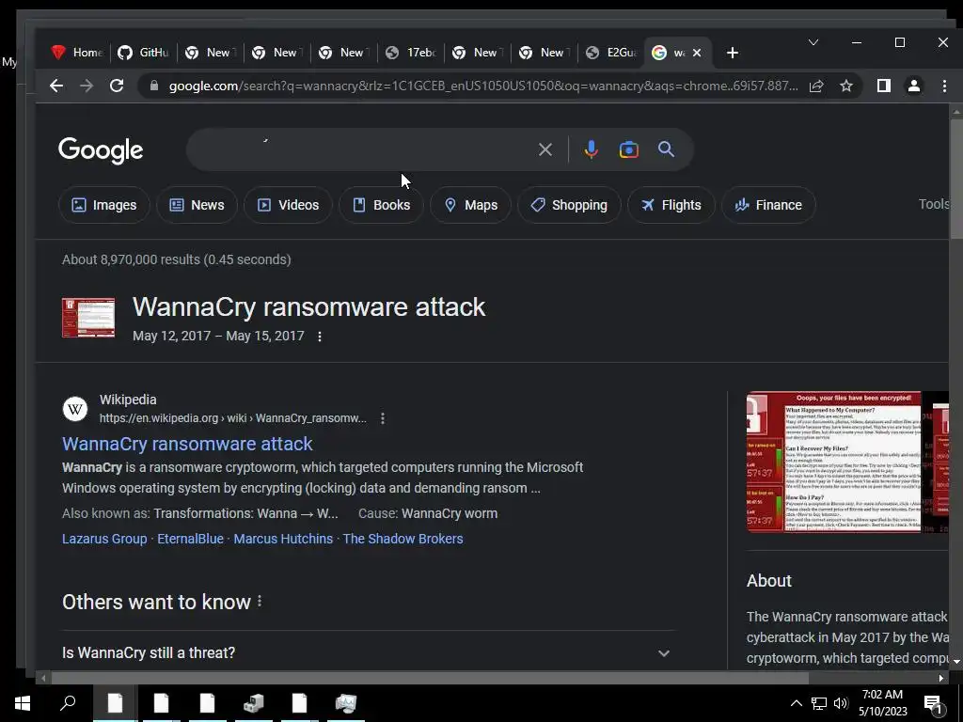
Task: Open network status tray icon
Action: click(819, 703)
